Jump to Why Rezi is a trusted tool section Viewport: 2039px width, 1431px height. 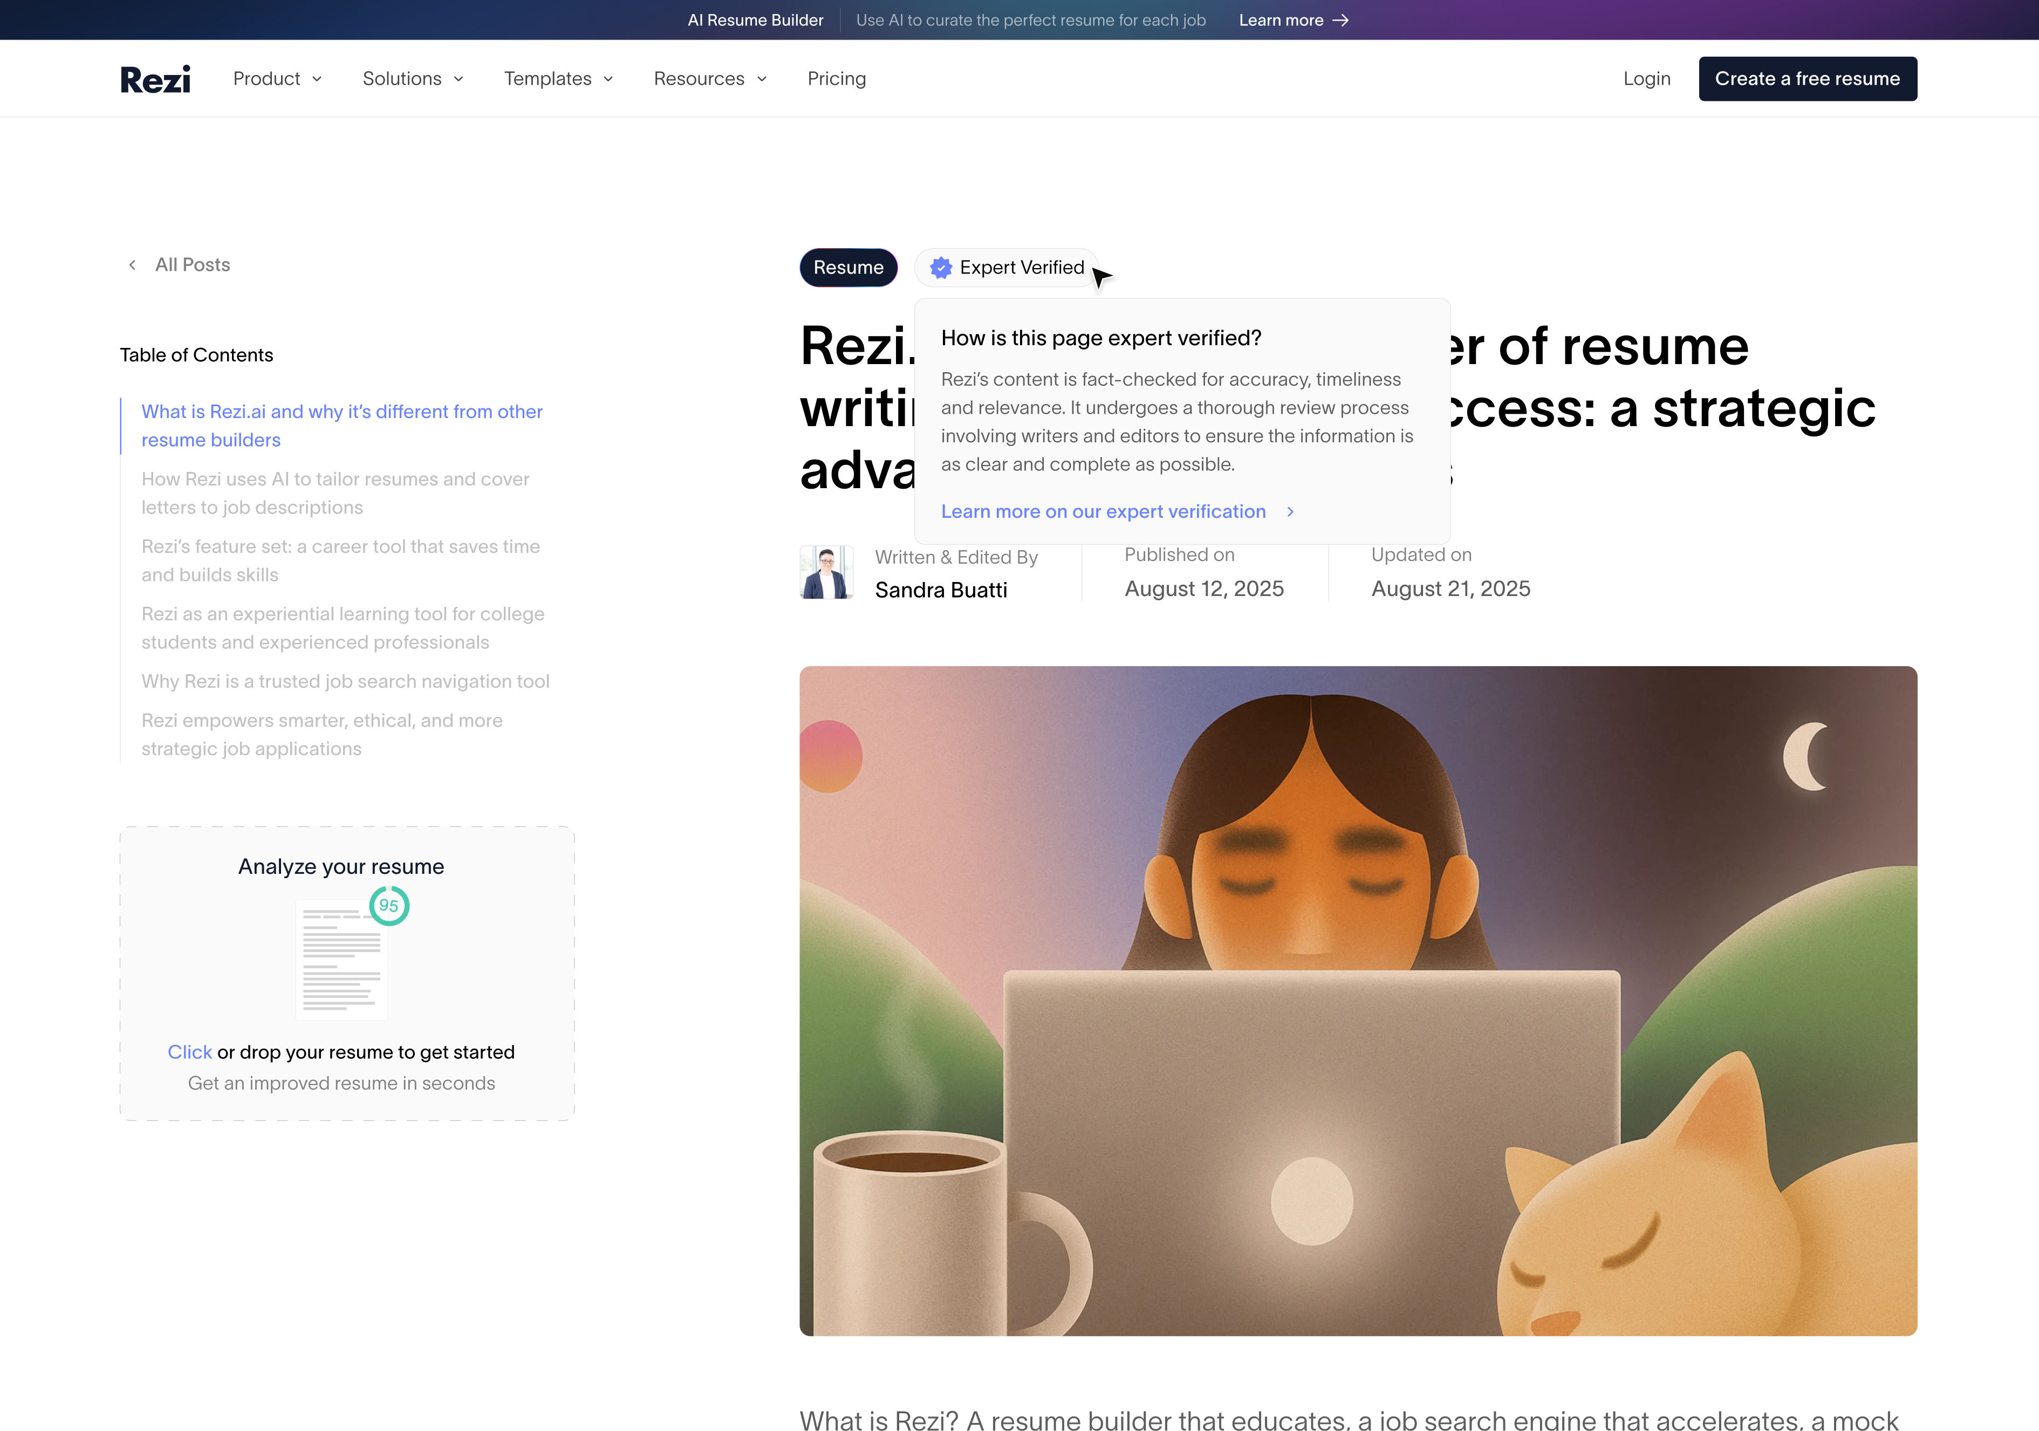click(345, 681)
